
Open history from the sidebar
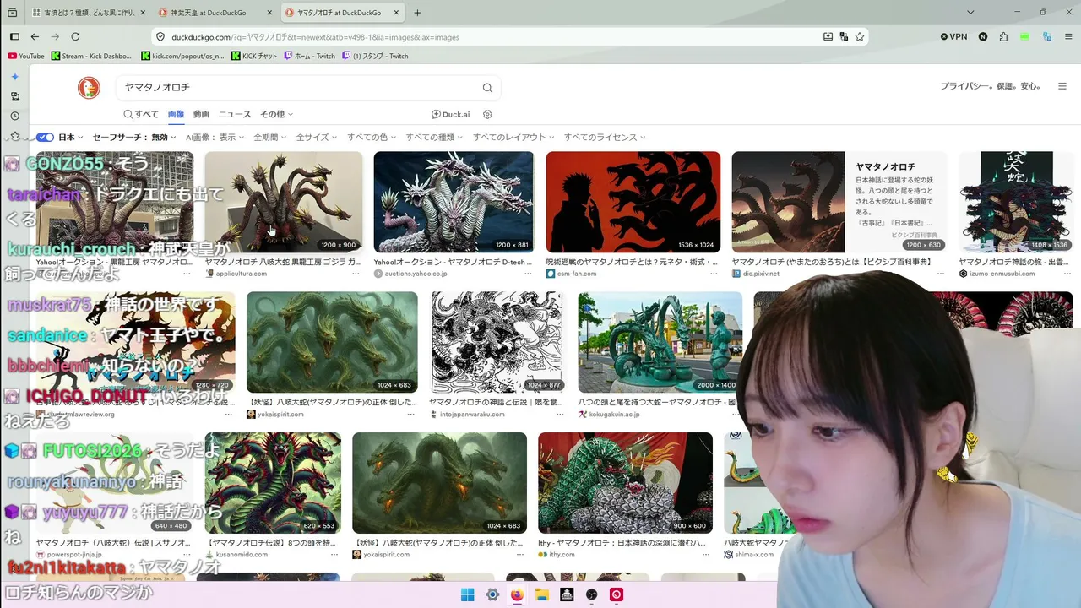coord(14,117)
